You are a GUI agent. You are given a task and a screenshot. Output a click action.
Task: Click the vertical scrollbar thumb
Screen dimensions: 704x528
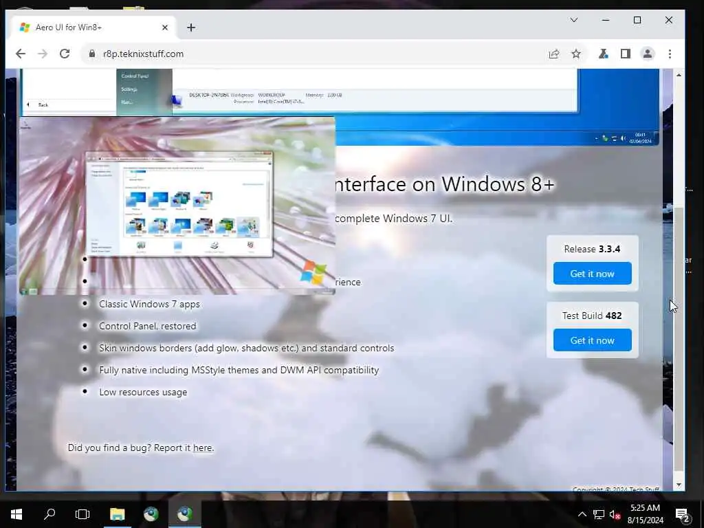click(679, 339)
